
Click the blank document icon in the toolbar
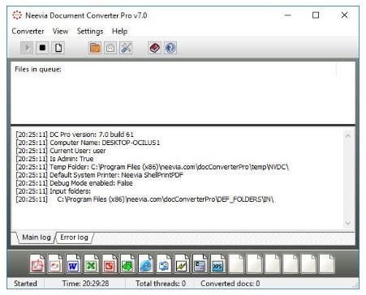point(58,48)
